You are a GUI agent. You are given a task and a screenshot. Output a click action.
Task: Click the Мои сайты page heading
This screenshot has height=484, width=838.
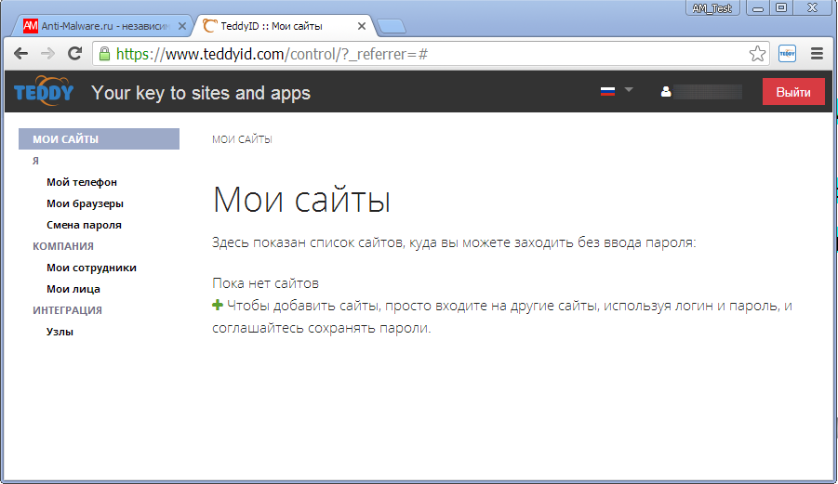pyautogui.click(x=302, y=200)
